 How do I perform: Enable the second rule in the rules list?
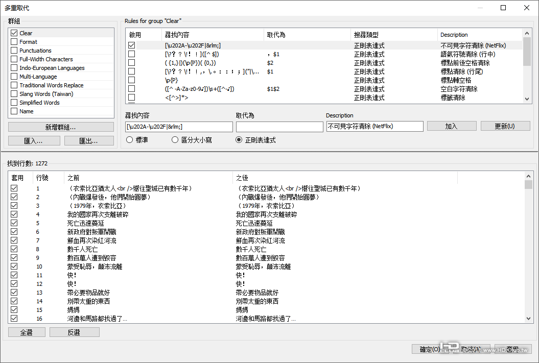click(131, 54)
